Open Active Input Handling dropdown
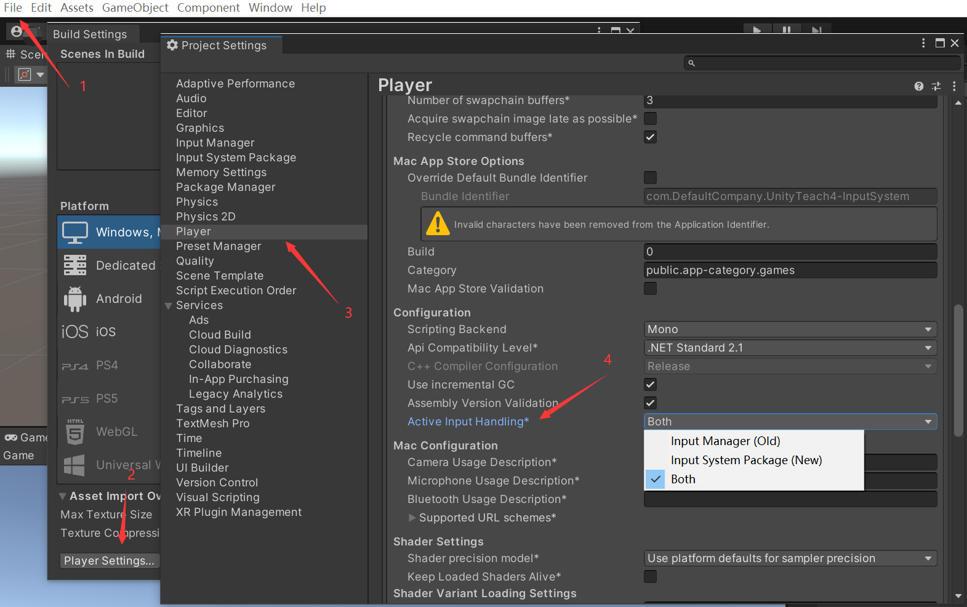This screenshot has width=967, height=607. 790,422
